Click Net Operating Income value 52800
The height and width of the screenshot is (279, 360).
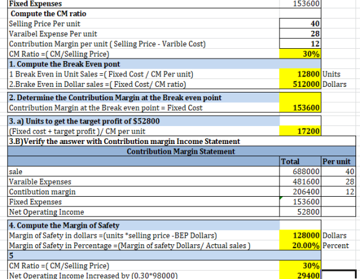click(x=300, y=212)
